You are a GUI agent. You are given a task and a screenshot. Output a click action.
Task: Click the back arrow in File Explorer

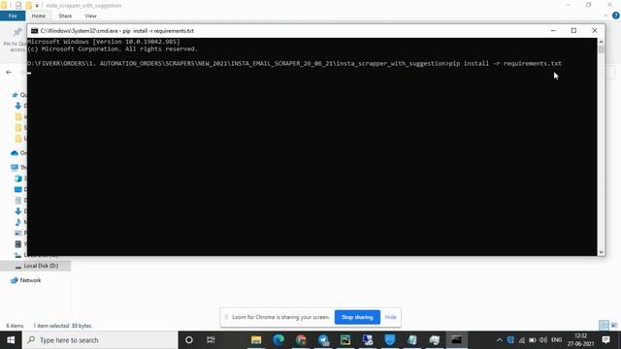(9, 73)
